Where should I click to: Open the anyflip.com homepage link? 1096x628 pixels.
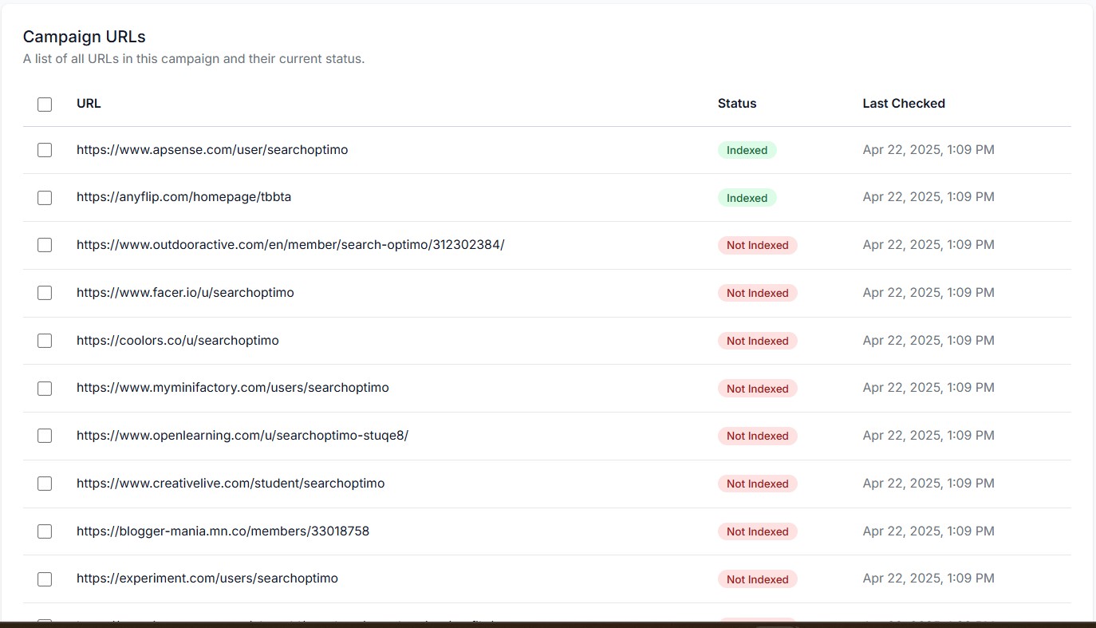point(183,197)
